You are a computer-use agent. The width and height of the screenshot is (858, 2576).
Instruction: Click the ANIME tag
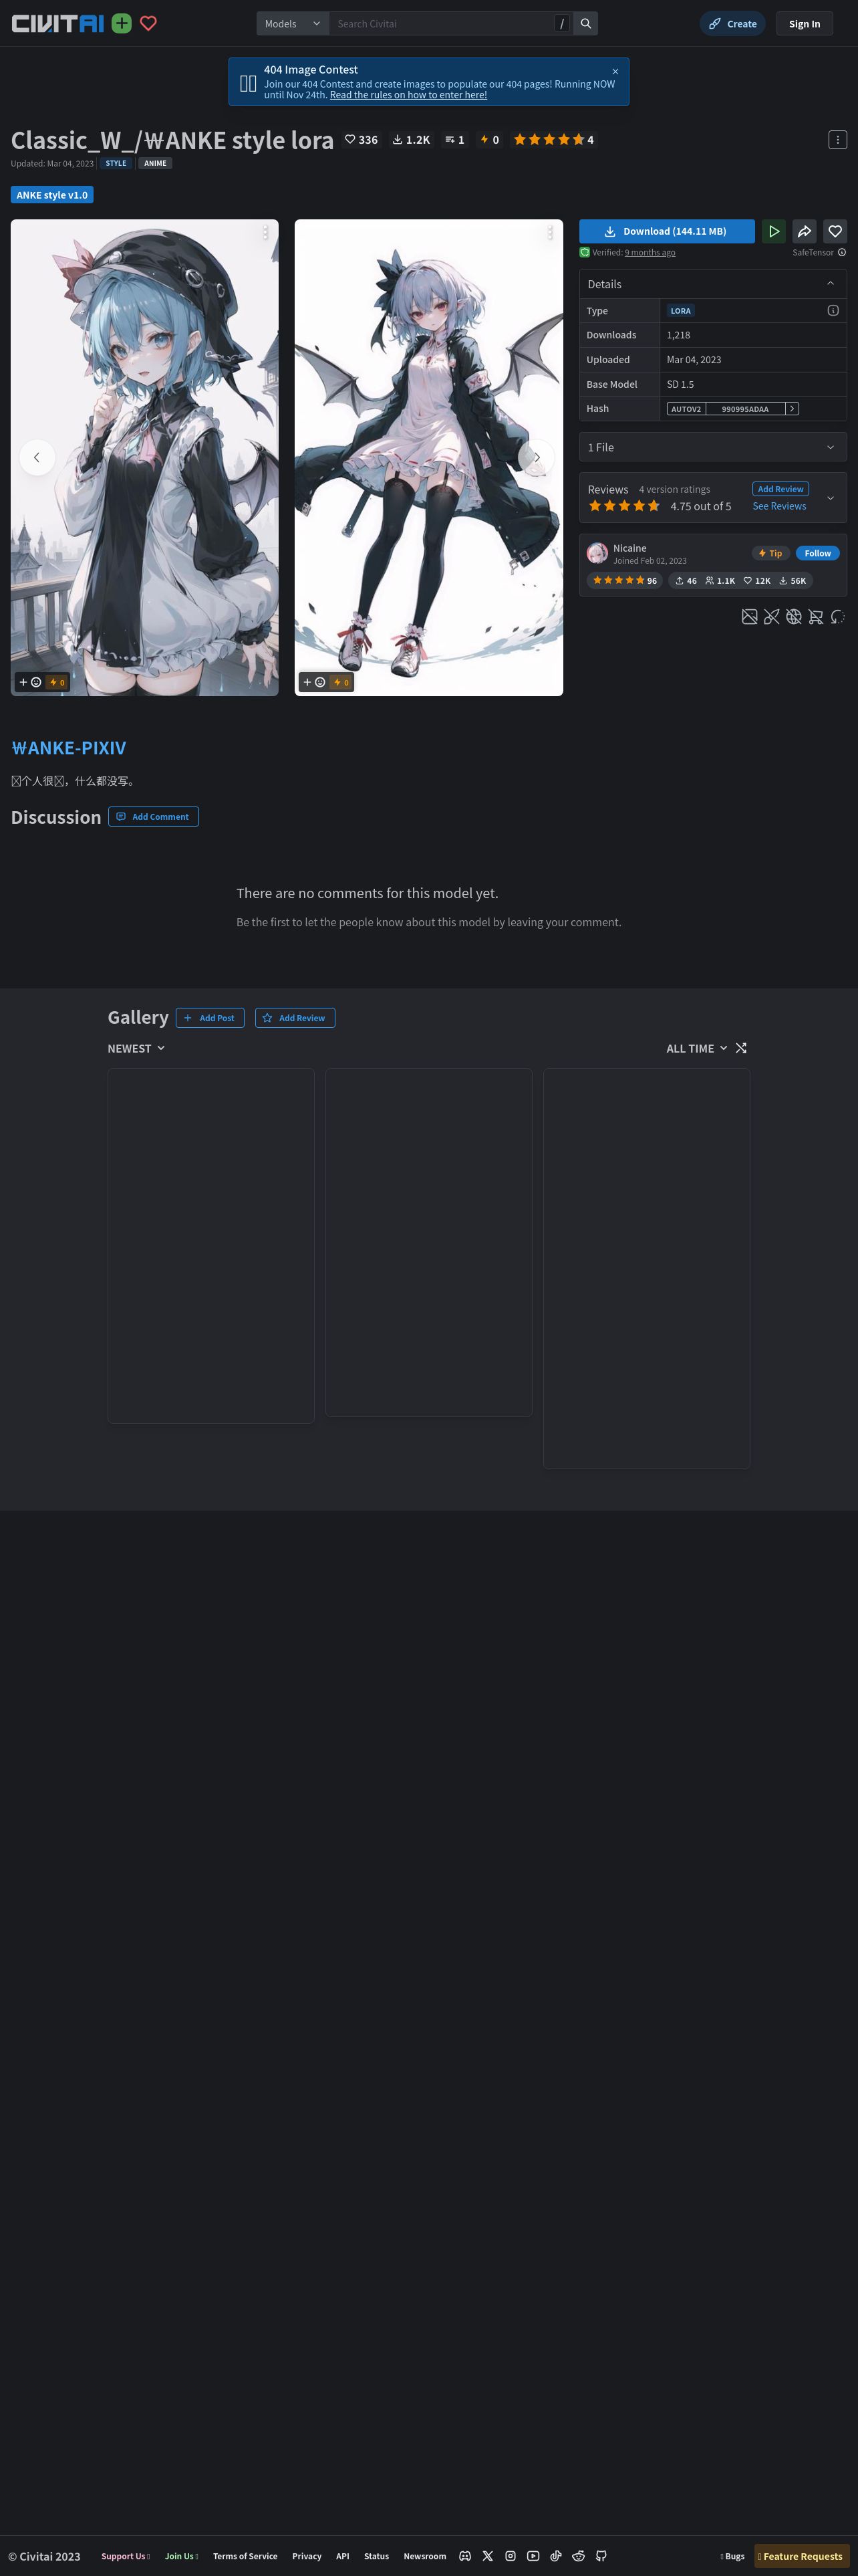point(155,163)
